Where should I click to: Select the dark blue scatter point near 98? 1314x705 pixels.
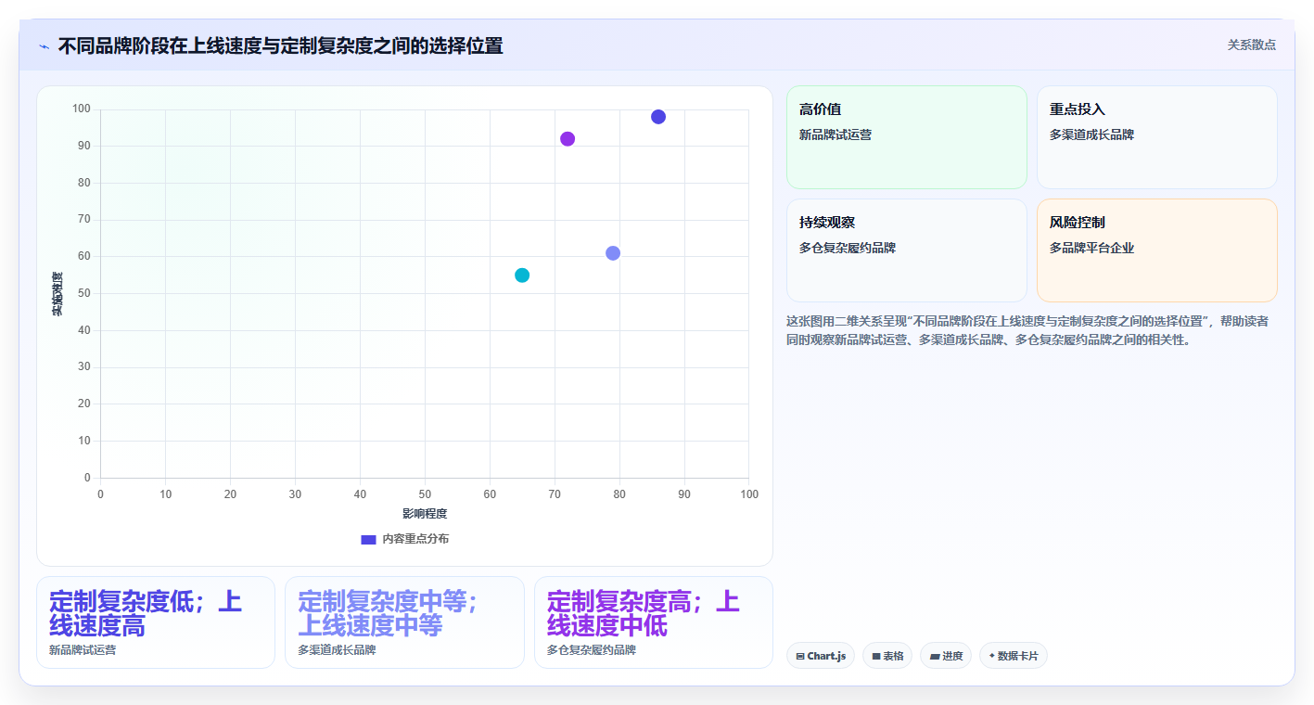(x=658, y=117)
